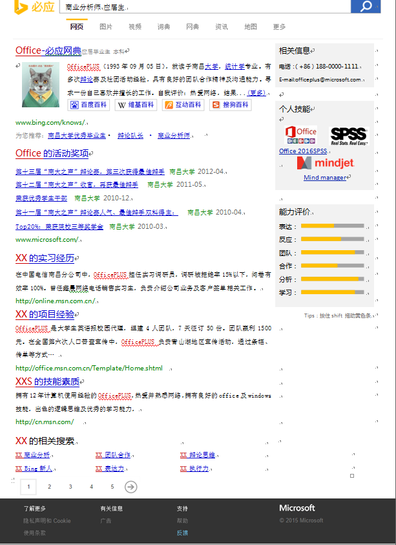Open the 网典 tab
This screenshot has height=545, width=396.
tap(193, 27)
